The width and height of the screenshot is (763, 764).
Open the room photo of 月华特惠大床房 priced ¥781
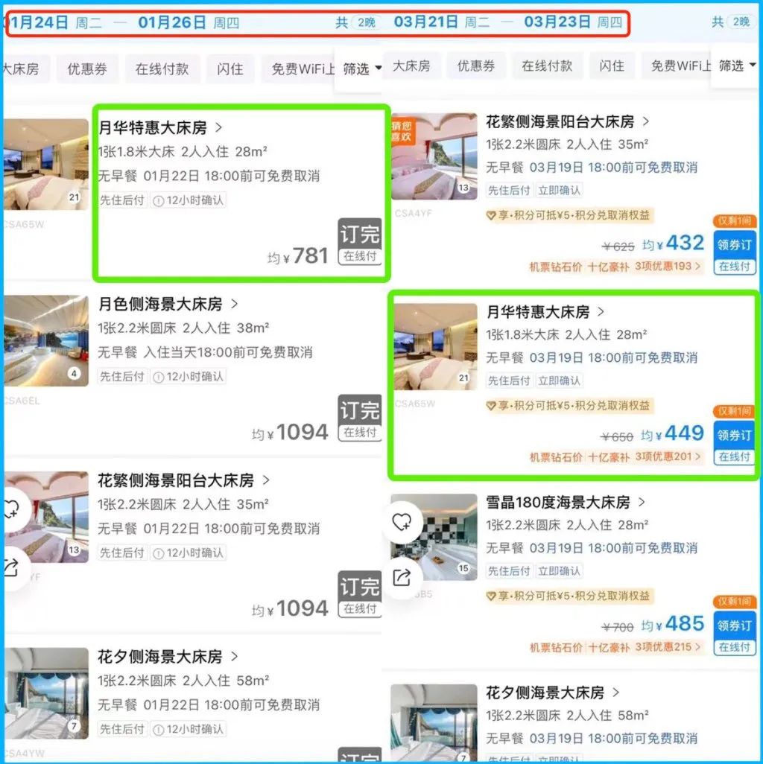pyautogui.click(x=46, y=164)
